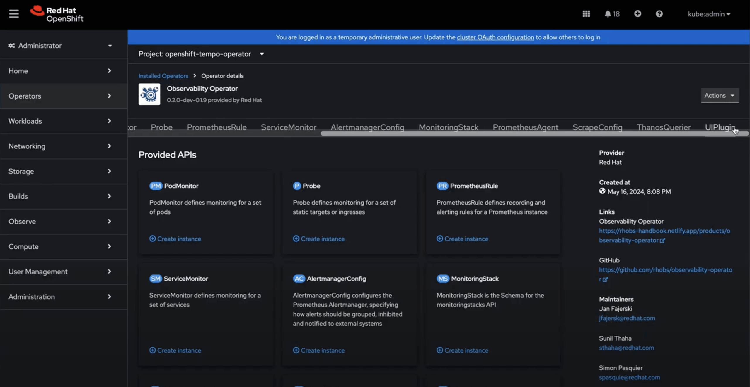Viewport: 750px width, 387px height.
Task: Switch to the MonitoringStack tab
Action: (449, 127)
